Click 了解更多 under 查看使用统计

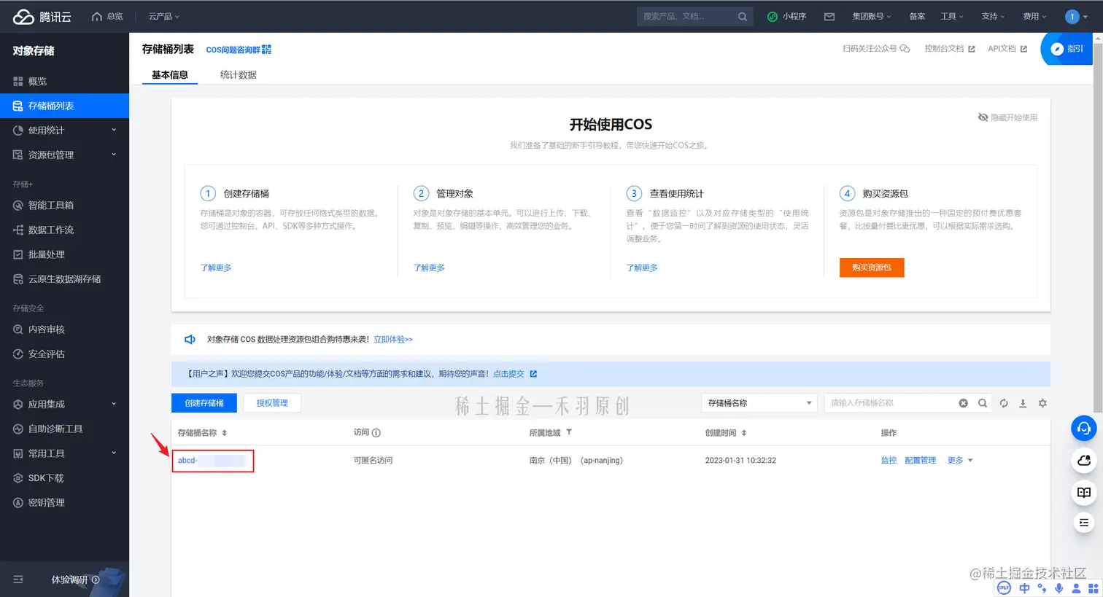[x=642, y=268]
